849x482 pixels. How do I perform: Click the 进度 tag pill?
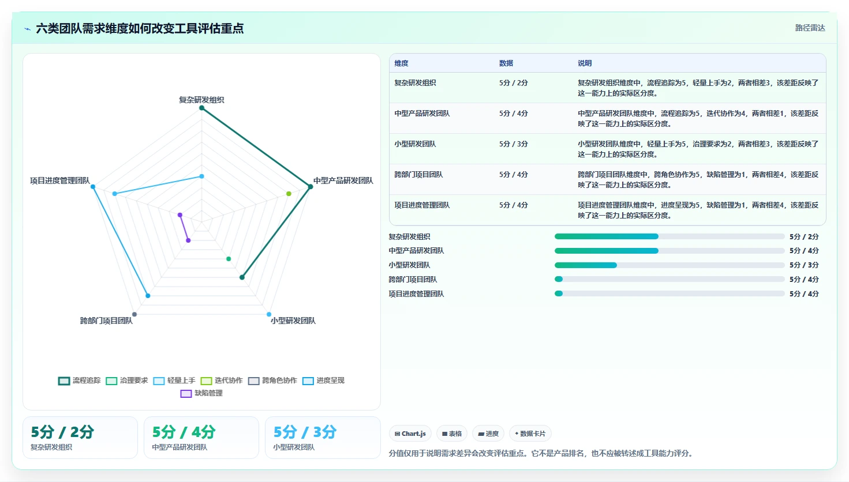click(x=488, y=434)
